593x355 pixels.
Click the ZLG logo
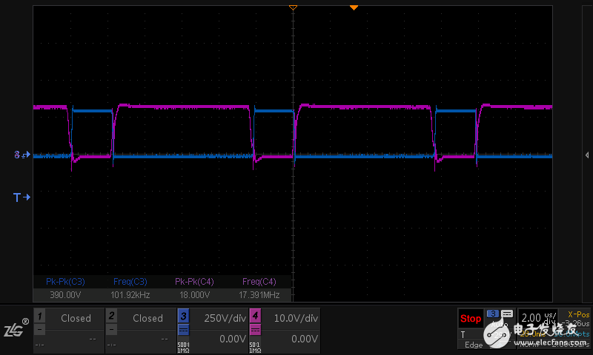[16, 328]
